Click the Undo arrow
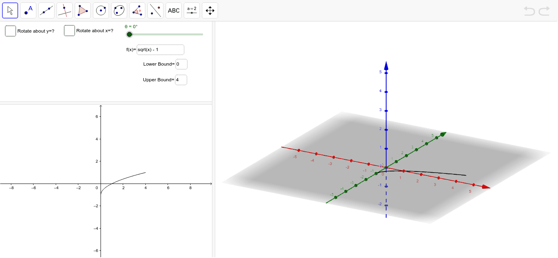The width and height of the screenshot is (558, 258). point(529,11)
